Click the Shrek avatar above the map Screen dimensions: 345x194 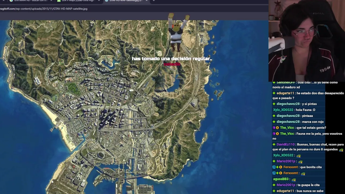[178, 32]
